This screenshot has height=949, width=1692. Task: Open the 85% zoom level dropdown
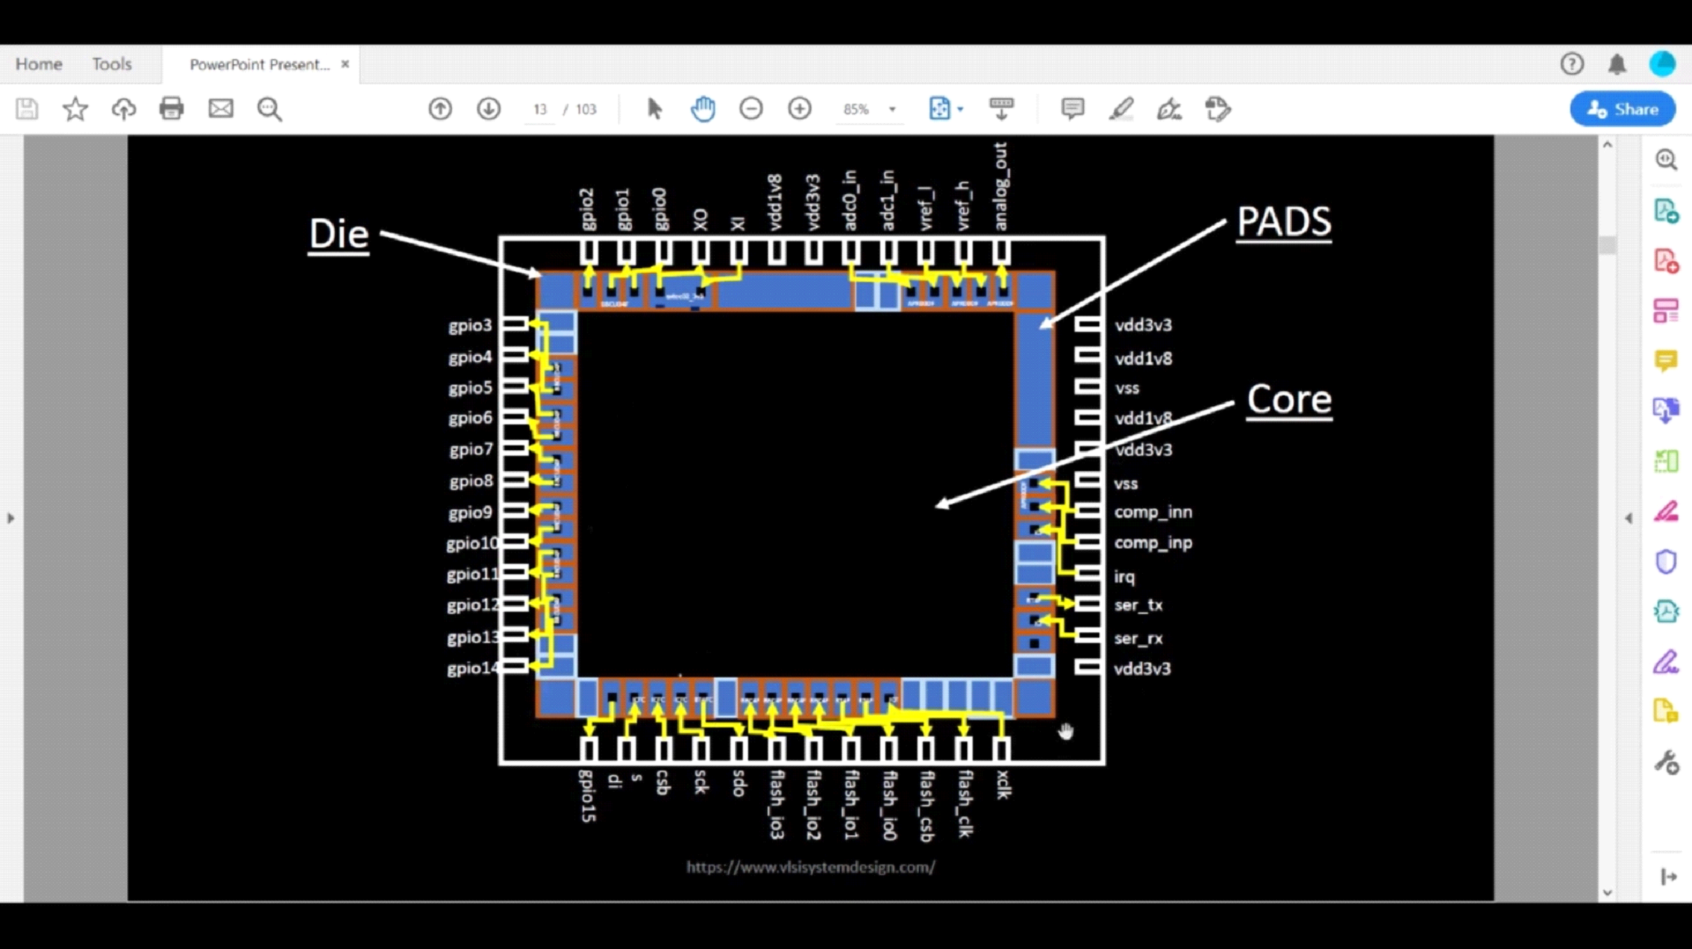[x=869, y=109]
